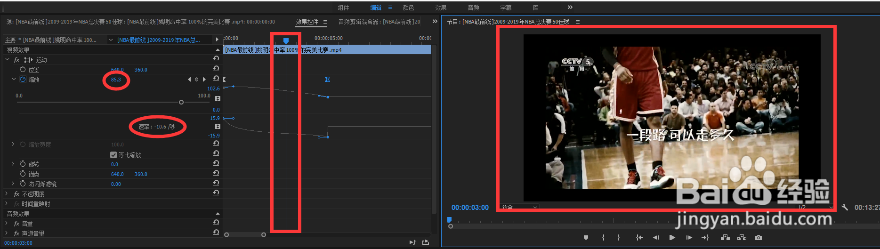Add or remove 缩放 keyframe

(197, 80)
